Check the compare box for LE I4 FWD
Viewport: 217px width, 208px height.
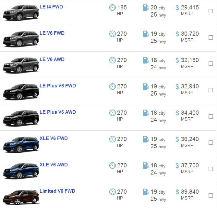coord(211,11)
